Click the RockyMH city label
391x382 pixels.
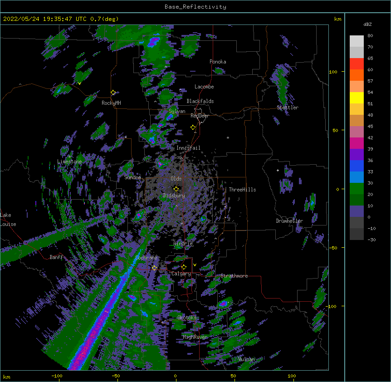point(111,103)
